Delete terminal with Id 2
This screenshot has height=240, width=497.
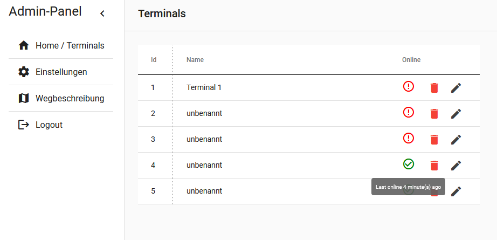point(434,113)
